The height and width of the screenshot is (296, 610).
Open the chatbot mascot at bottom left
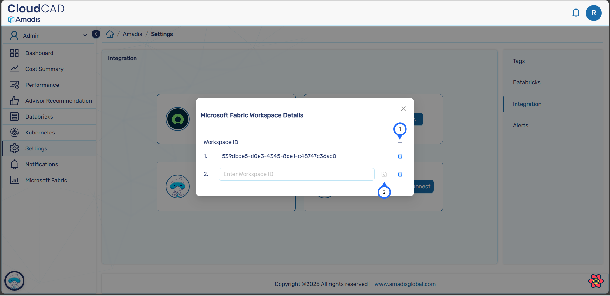(x=14, y=281)
